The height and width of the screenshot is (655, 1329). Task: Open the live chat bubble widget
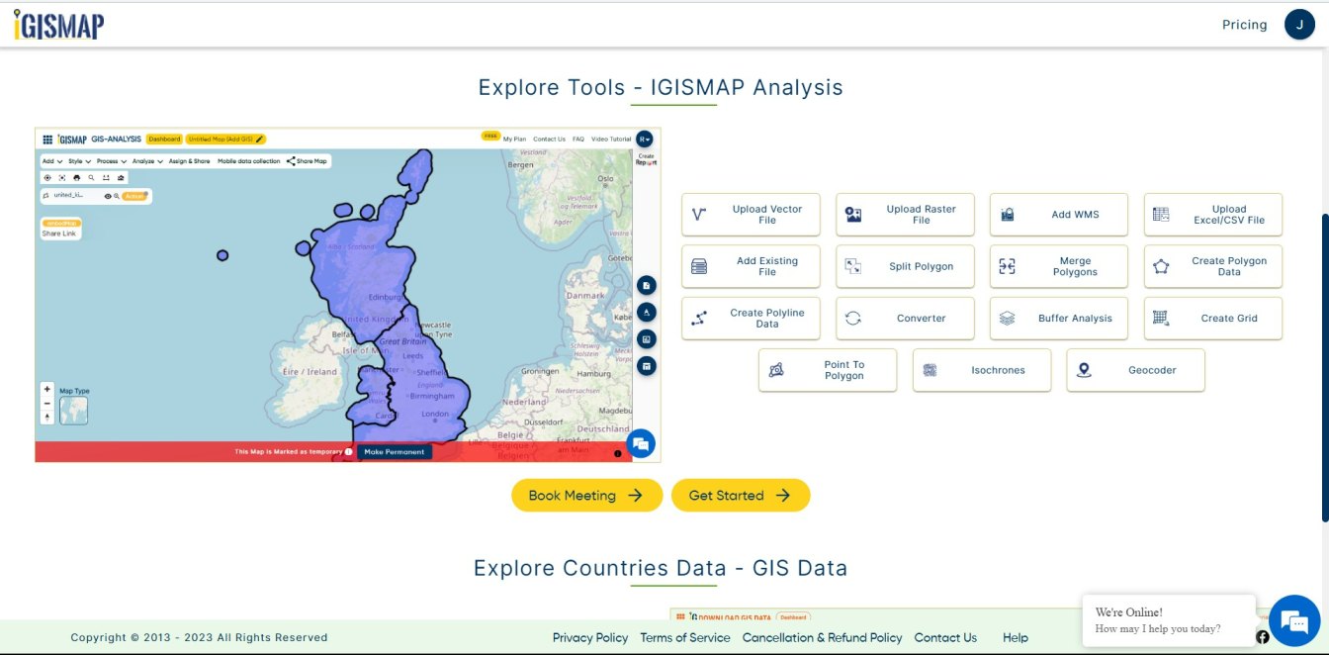tap(1293, 620)
